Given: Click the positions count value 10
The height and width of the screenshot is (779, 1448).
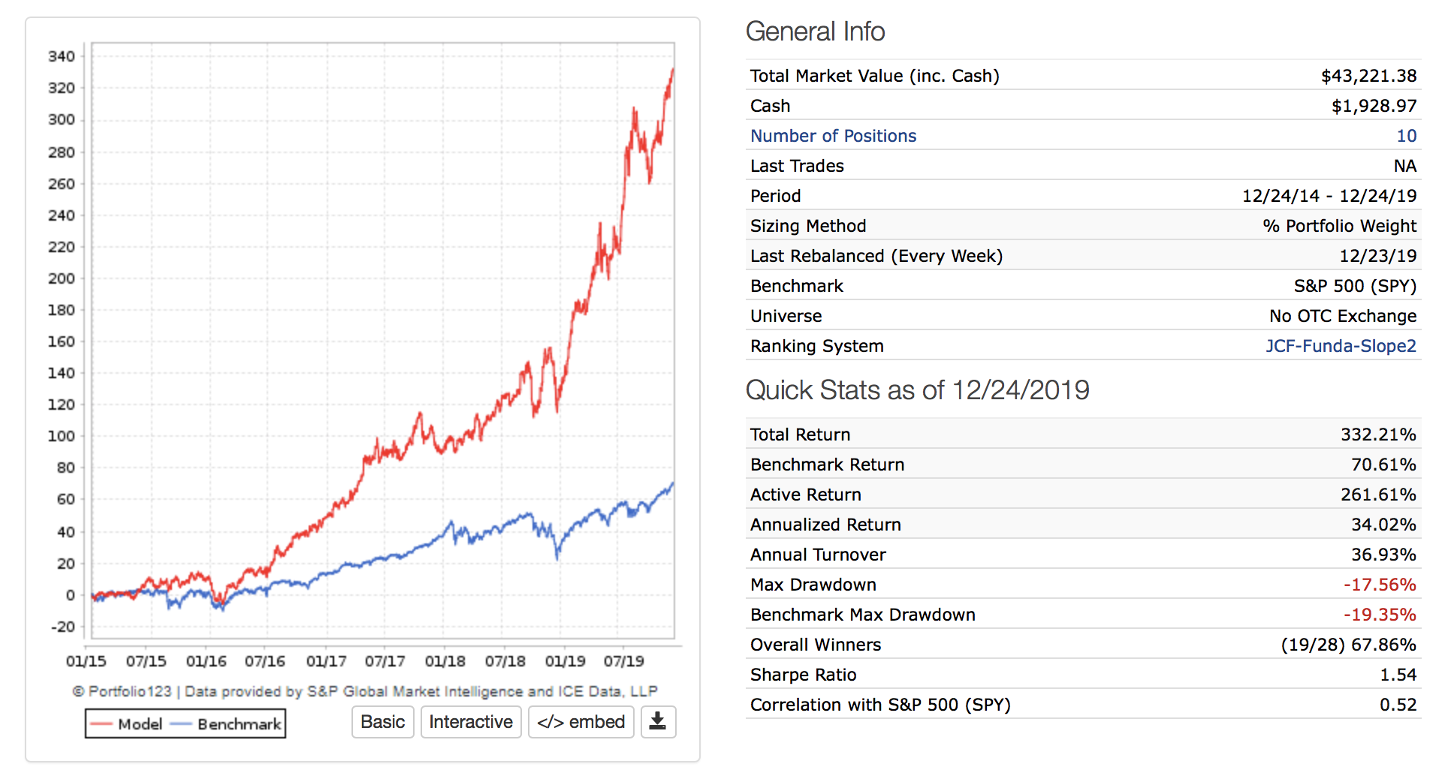Looking at the screenshot, I should 1406,136.
